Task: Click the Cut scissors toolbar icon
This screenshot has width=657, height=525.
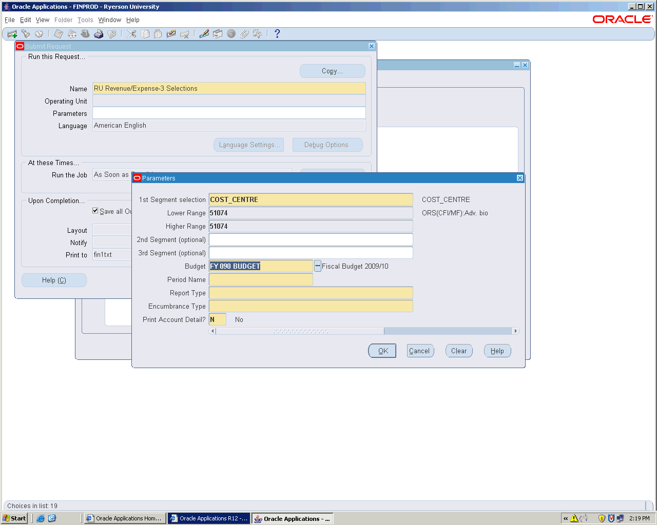Action: point(132,34)
